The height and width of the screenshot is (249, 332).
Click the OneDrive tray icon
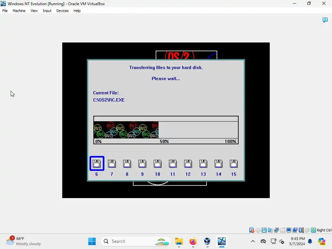pyautogui.click(x=263, y=241)
